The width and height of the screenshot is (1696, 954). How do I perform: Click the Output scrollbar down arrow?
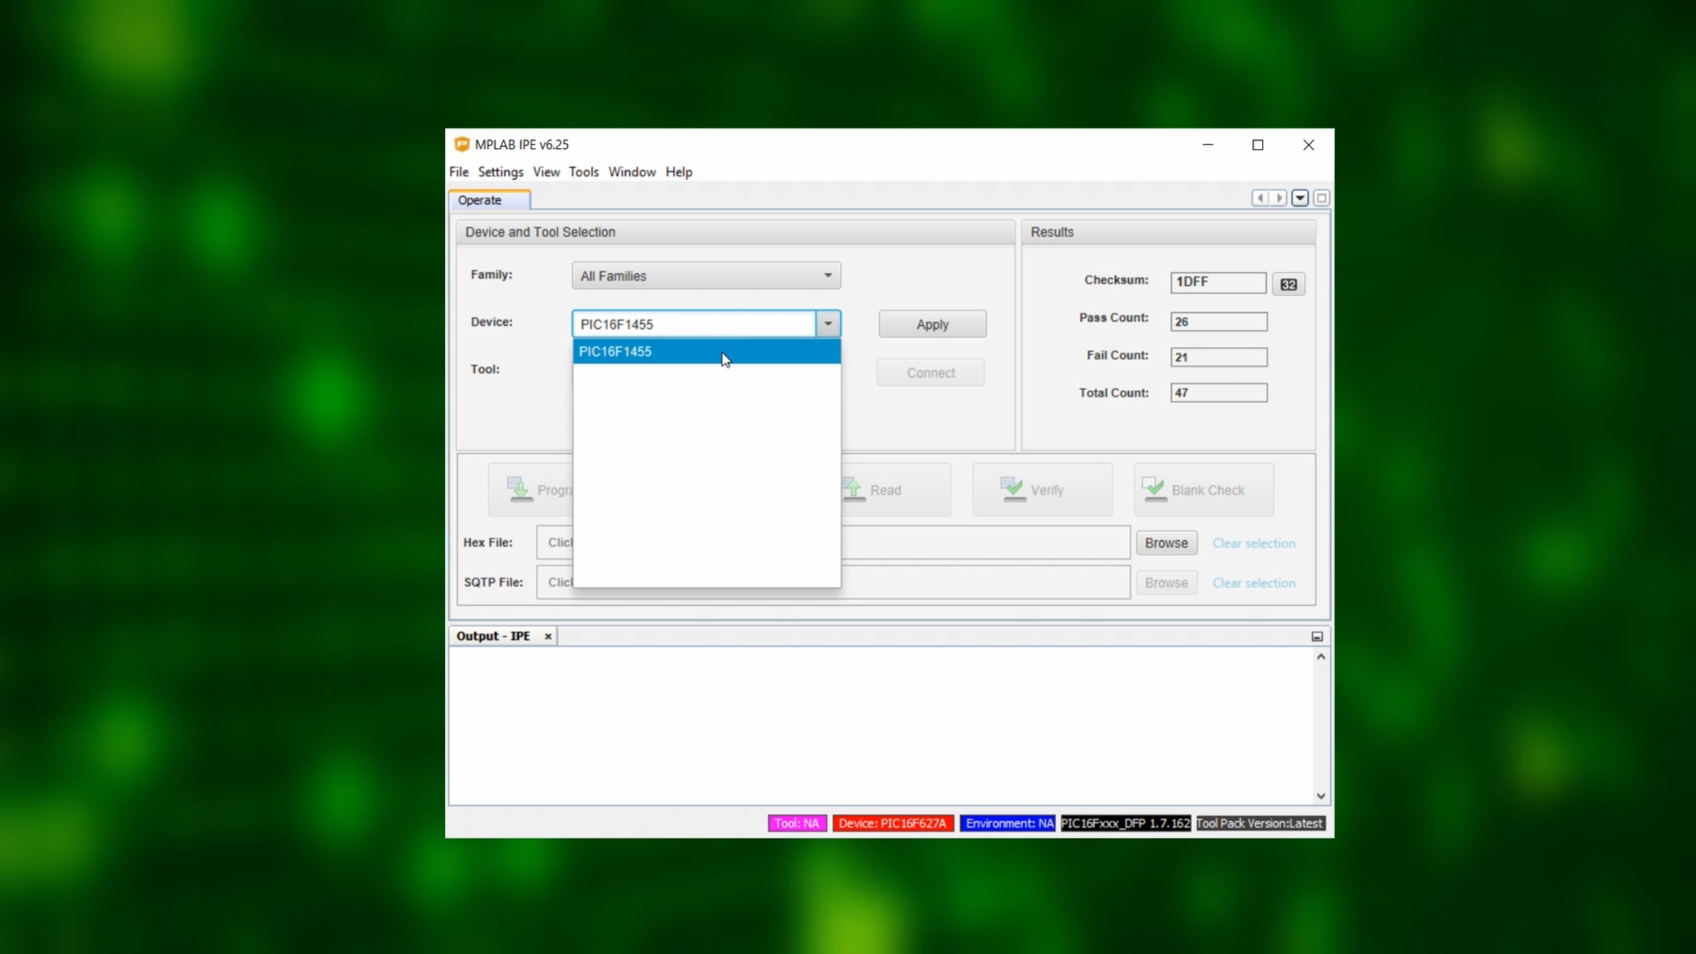[x=1320, y=796]
